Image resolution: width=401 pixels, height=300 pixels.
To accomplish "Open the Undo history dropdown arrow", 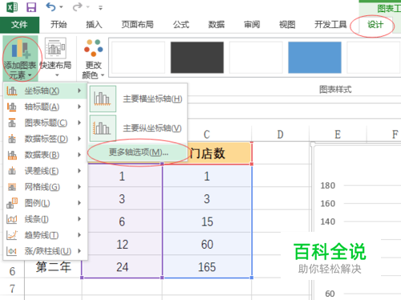I will click(61, 7).
